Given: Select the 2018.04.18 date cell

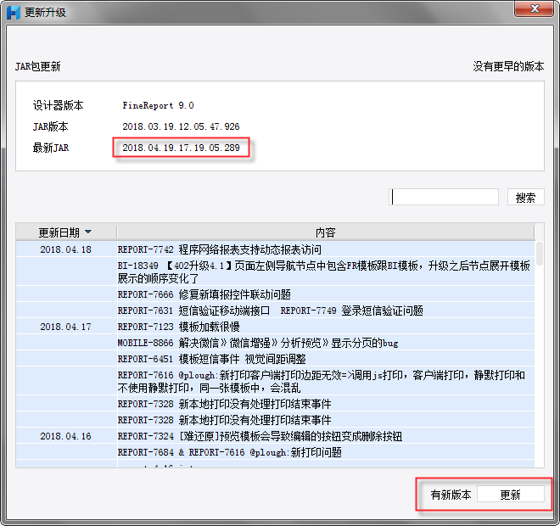Looking at the screenshot, I should point(65,249).
